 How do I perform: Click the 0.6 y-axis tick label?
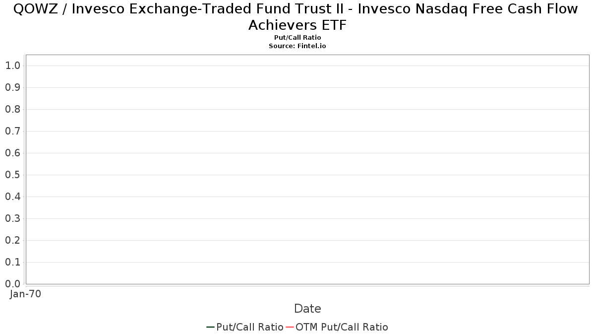(12, 153)
